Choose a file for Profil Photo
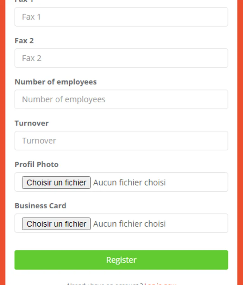Viewport: 243px width, 285px height. [x=56, y=182]
